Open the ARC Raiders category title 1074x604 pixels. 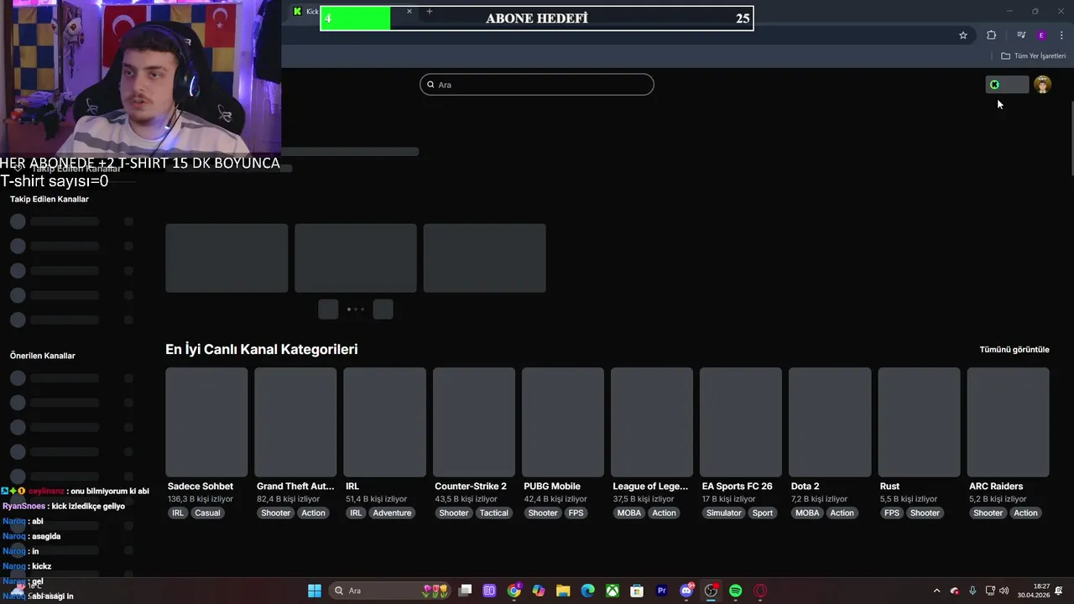pyautogui.click(x=996, y=487)
